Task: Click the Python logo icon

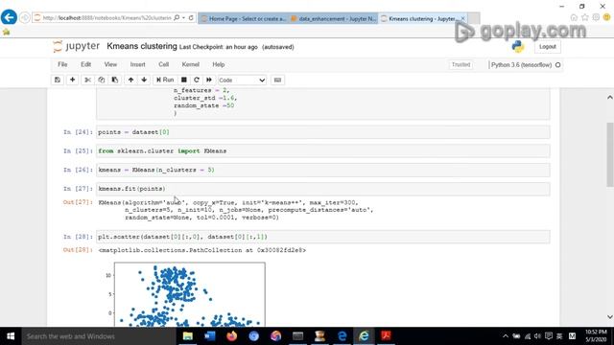Action: [518, 47]
